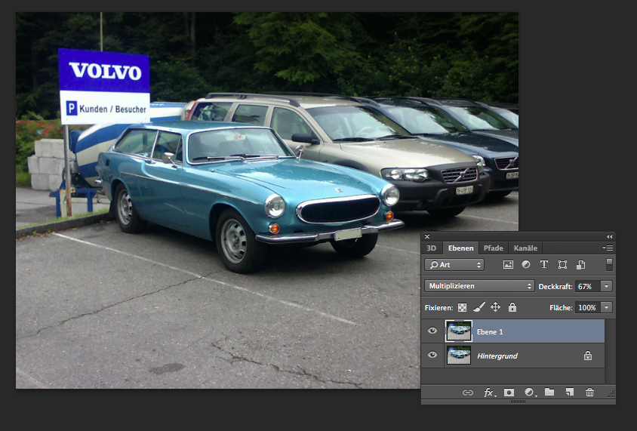Toggle the layer filtering switch on/off
This screenshot has width=637, height=431.
pos(609,264)
